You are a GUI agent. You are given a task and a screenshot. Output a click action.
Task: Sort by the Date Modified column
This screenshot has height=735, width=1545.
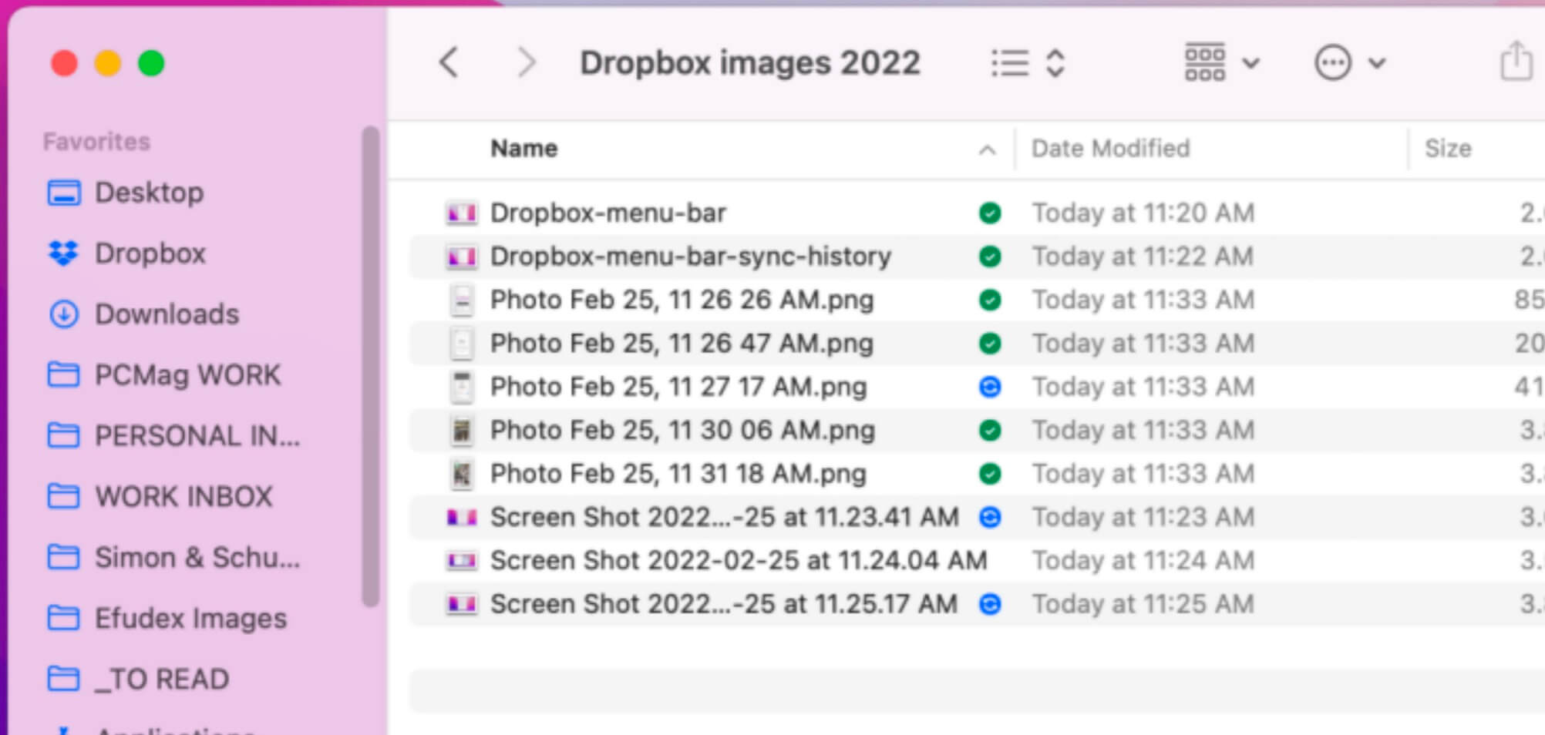1110,148
